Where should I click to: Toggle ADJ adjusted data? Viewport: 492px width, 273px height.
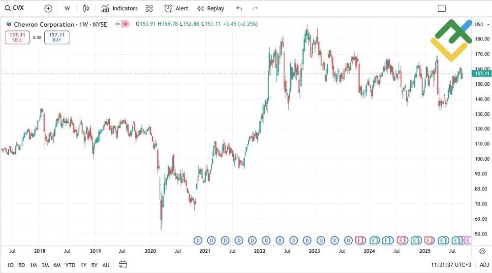click(484, 265)
